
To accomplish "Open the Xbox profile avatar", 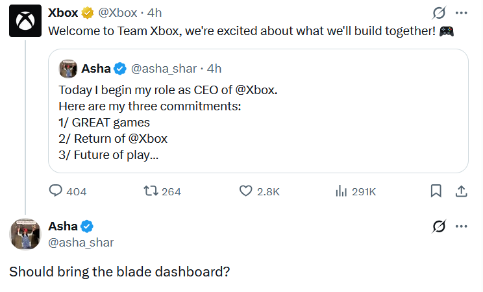I will point(25,21).
